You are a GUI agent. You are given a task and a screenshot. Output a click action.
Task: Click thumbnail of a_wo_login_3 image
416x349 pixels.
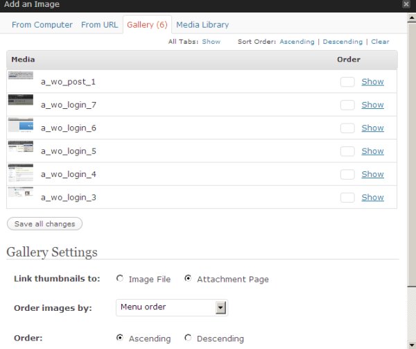(x=20, y=193)
